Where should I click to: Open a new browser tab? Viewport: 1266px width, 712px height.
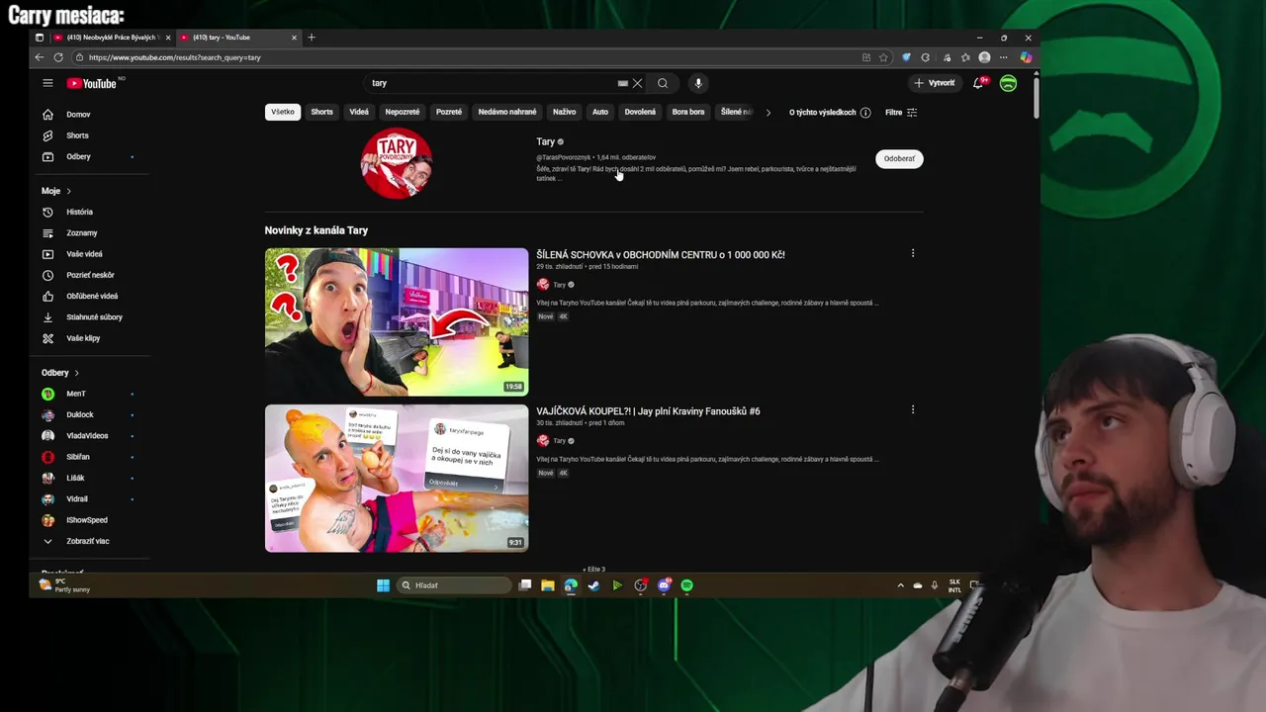point(312,38)
